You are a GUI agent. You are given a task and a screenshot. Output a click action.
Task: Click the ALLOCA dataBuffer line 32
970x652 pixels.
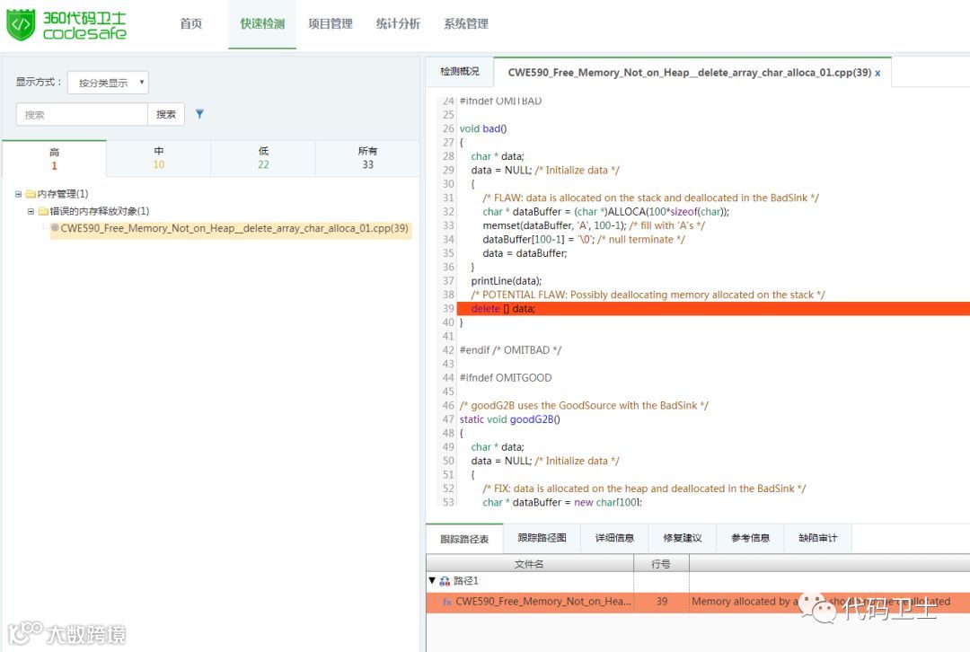tap(605, 212)
